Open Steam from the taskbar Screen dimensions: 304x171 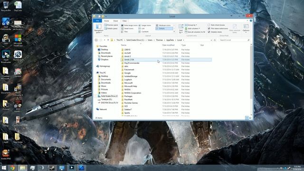tap(52, 168)
